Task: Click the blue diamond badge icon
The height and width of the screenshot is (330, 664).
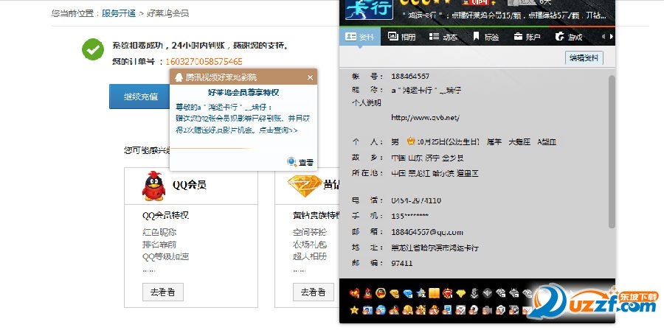Action: pyautogui.click(x=408, y=293)
